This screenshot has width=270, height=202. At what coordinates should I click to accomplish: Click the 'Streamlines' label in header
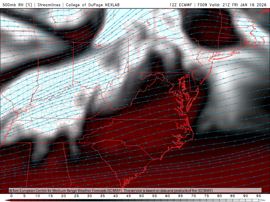(49, 5)
